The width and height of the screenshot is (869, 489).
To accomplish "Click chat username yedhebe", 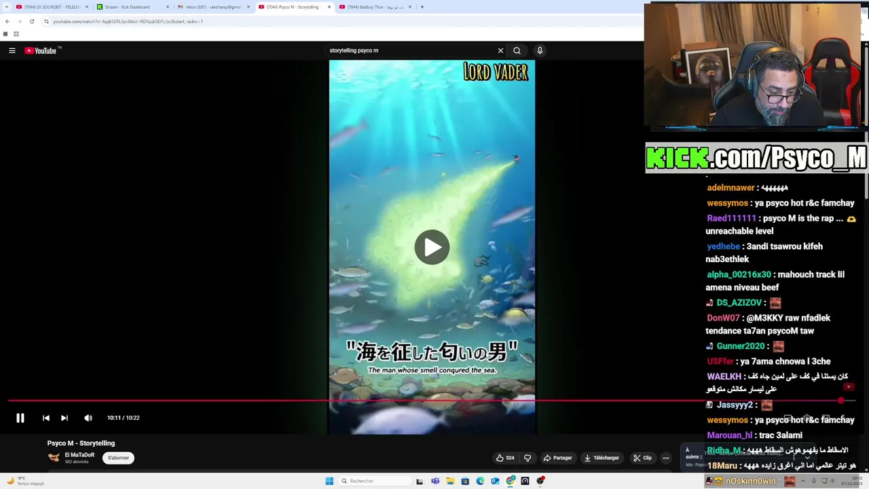I will pyautogui.click(x=723, y=247).
